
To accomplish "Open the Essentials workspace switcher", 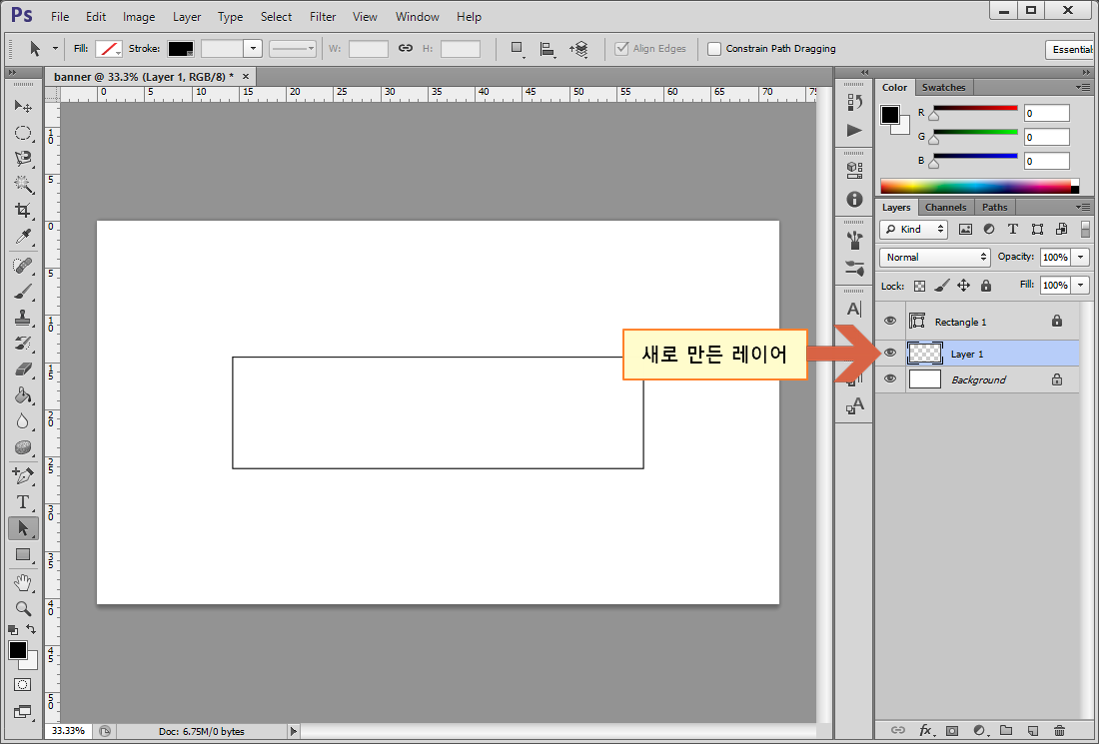I will coord(1070,49).
